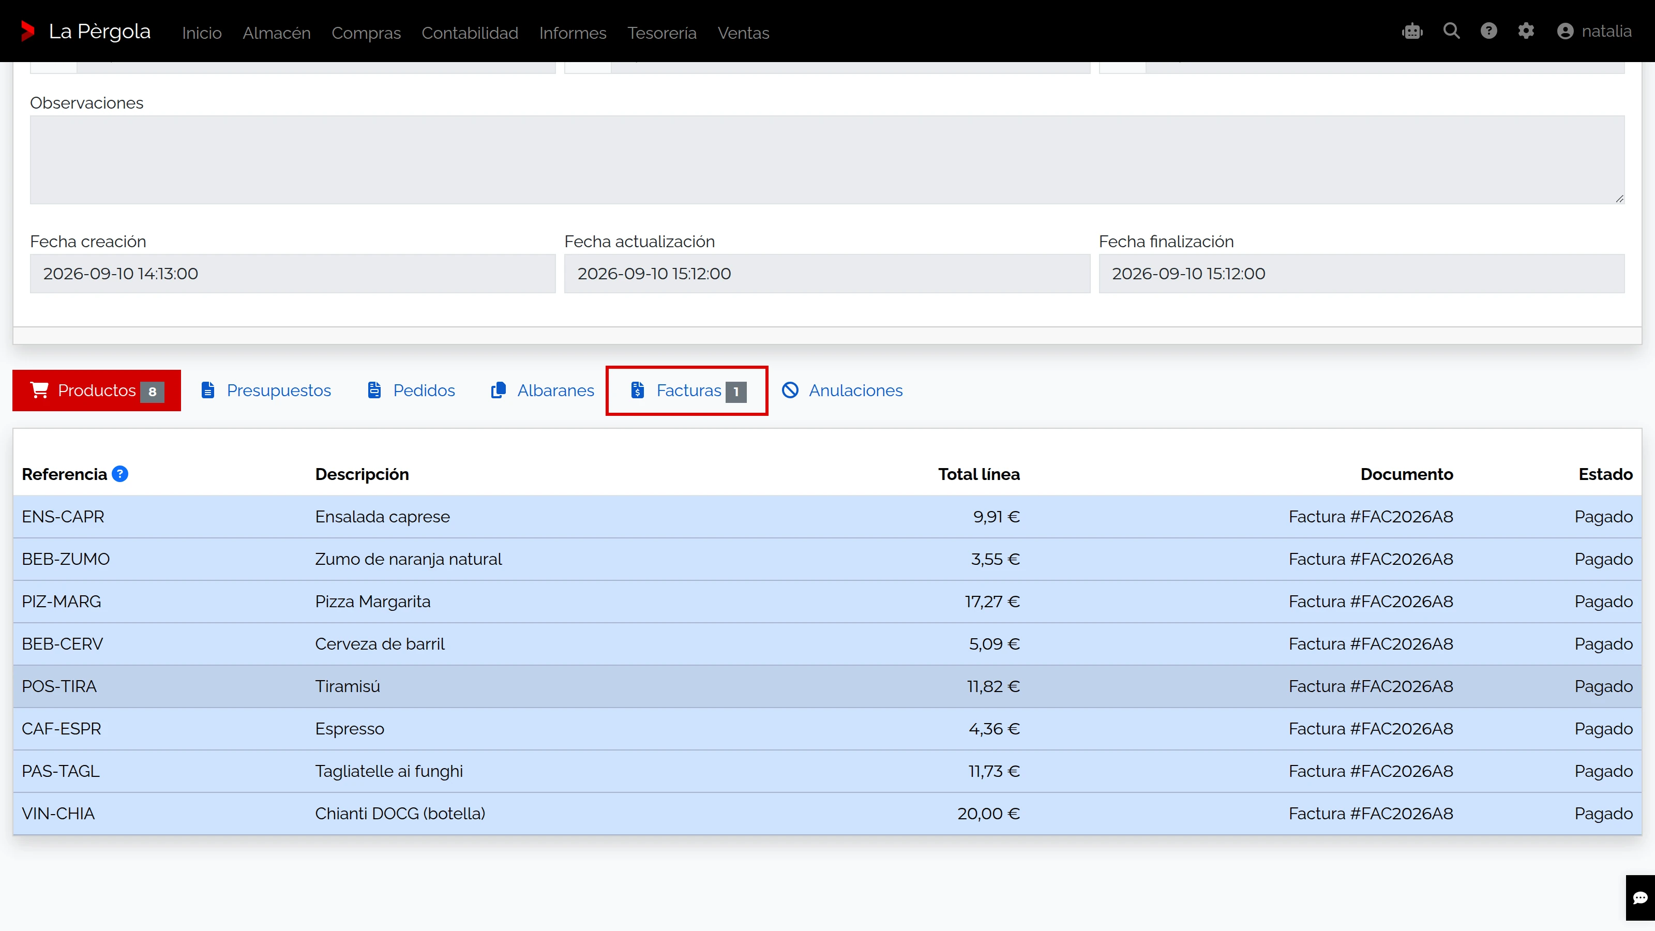Viewport: 1655px width, 931px height.
Task: Click the La Pèrgola red logo icon
Action: pyautogui.click(x=27, y=31)
